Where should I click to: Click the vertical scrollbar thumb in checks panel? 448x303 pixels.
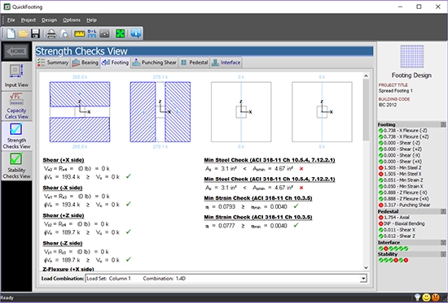click(x=366, y=110)
